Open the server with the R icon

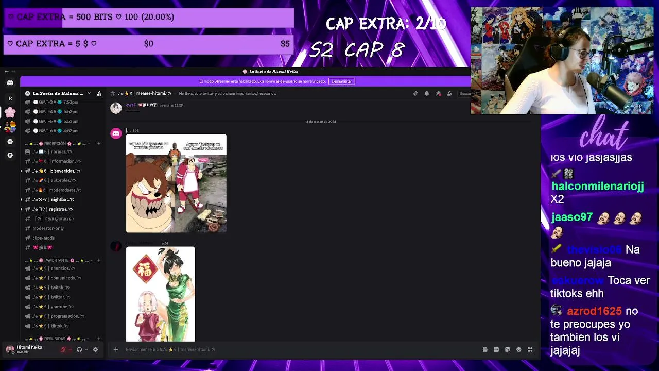10,98
